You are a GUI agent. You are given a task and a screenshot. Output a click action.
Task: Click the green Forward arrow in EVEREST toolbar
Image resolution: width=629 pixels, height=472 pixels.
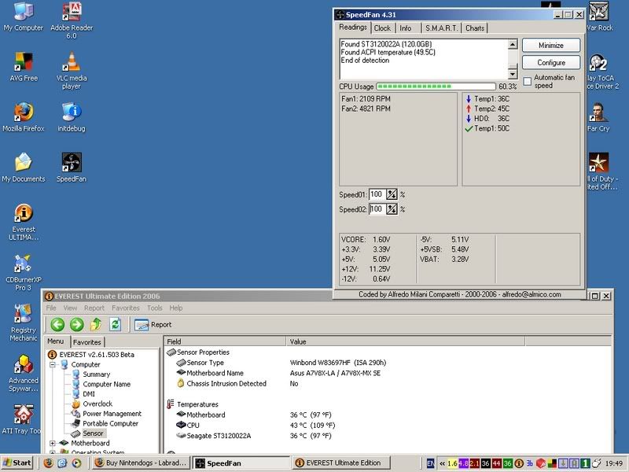(x=76, y=324)
